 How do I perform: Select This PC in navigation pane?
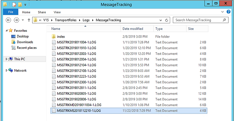click(19, 59)
